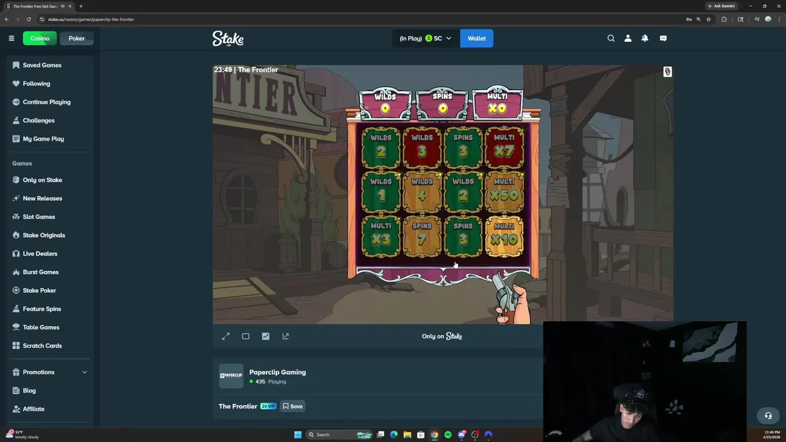786x442 pixels.
Task: Open Discord from the taskbar
Action: [x=461, y=435]
